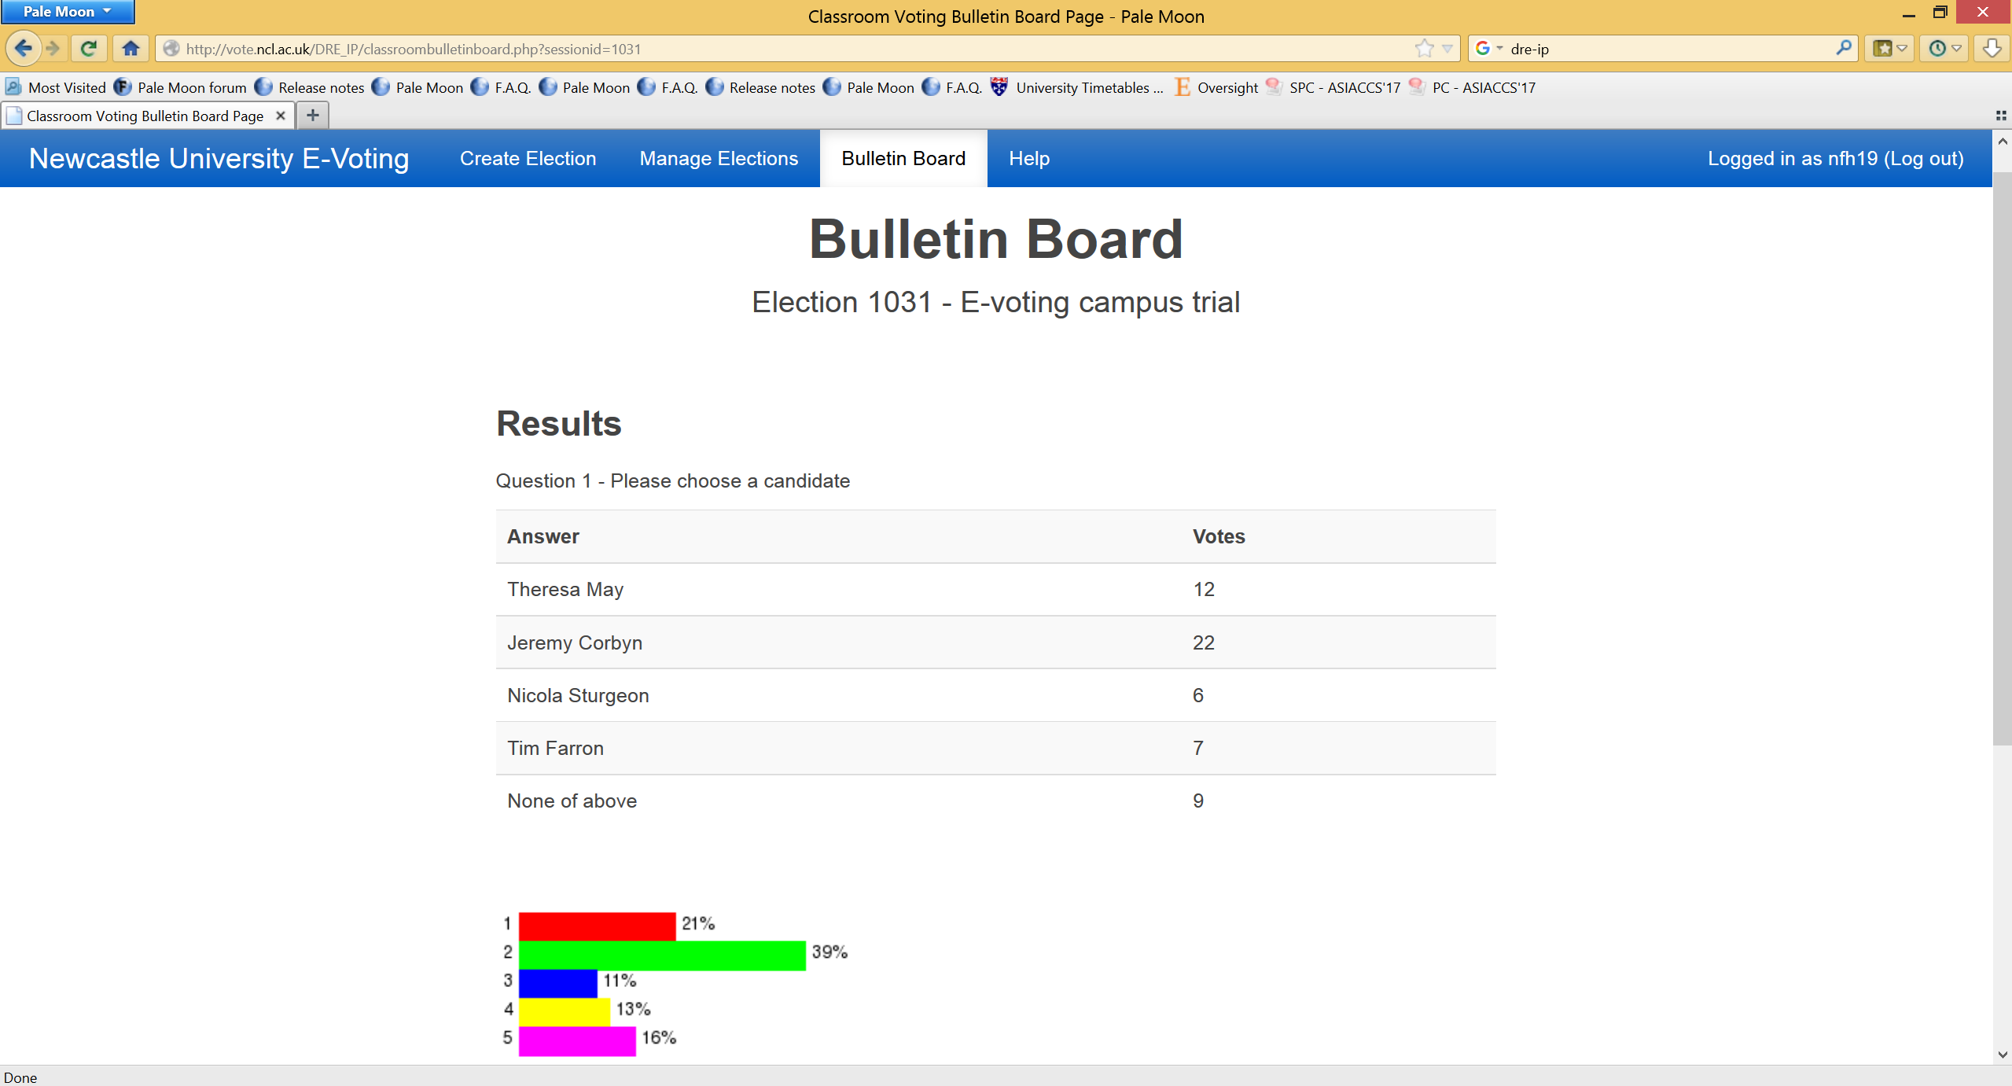Expand the Google search engine selector
The height and width of the screenshot is (1086, 2012).
(1489, 49)
